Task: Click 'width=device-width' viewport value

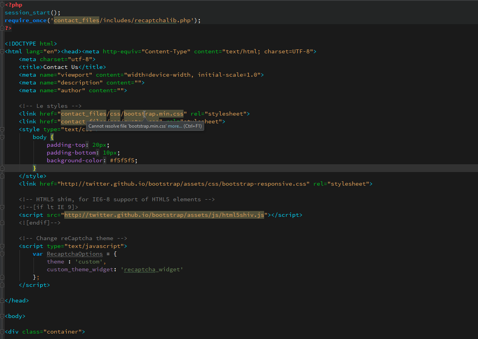Action: [x=159, y=75]
